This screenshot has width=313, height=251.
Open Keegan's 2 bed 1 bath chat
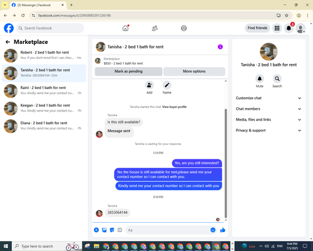pyautogui.click(x=44, y=109)
